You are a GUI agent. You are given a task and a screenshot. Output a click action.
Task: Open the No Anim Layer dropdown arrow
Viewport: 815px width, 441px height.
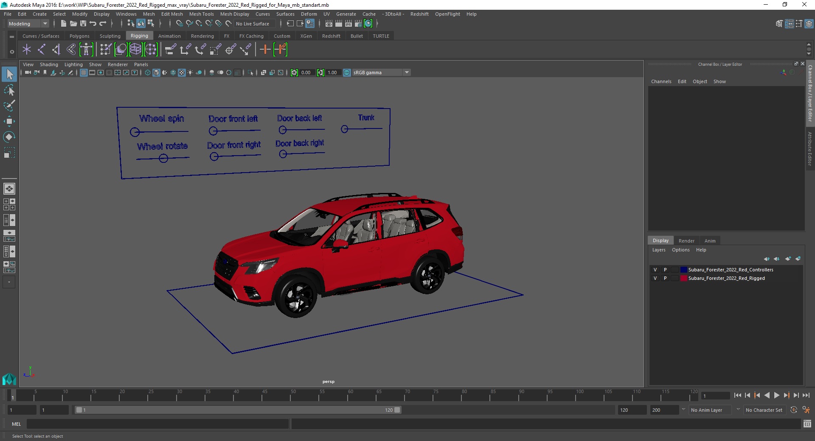tap(683, 410)
